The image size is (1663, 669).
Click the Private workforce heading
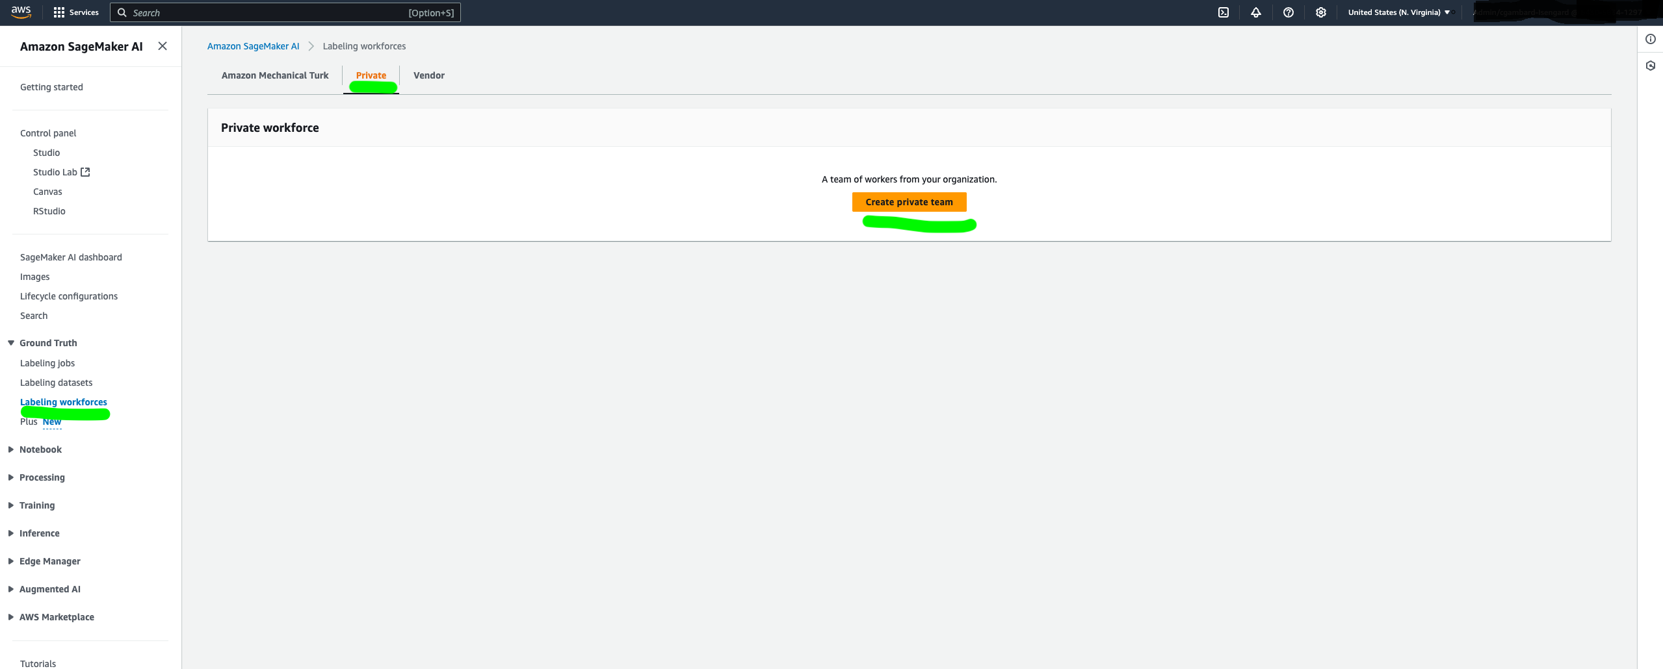[270, 128]
